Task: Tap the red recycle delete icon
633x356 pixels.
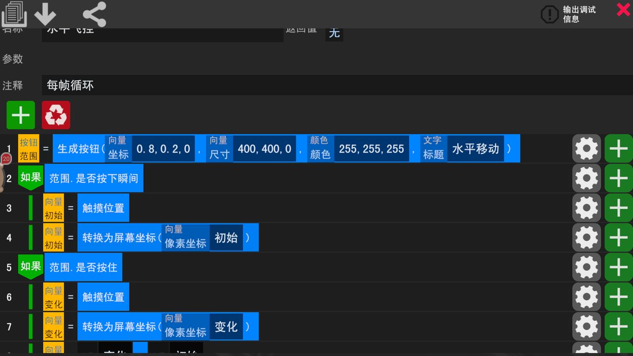Action: [x=56, y=115]
